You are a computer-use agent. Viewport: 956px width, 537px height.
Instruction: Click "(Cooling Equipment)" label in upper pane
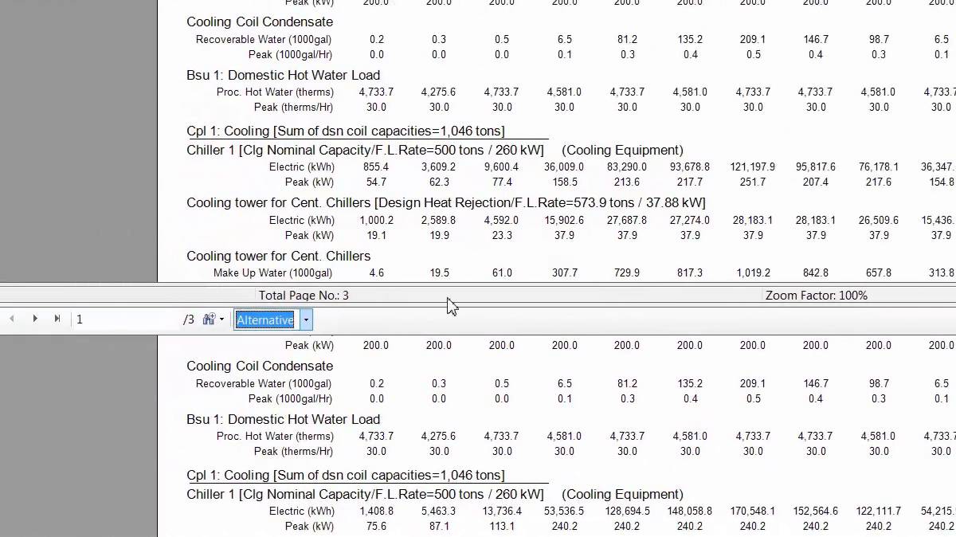click(622, 150)
